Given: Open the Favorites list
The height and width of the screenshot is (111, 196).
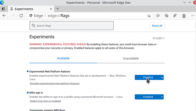Looking at the screenshot, I should tap(158, 16).
